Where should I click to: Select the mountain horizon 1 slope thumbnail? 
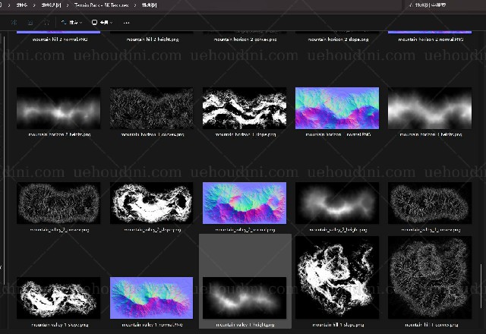point(245,108)
